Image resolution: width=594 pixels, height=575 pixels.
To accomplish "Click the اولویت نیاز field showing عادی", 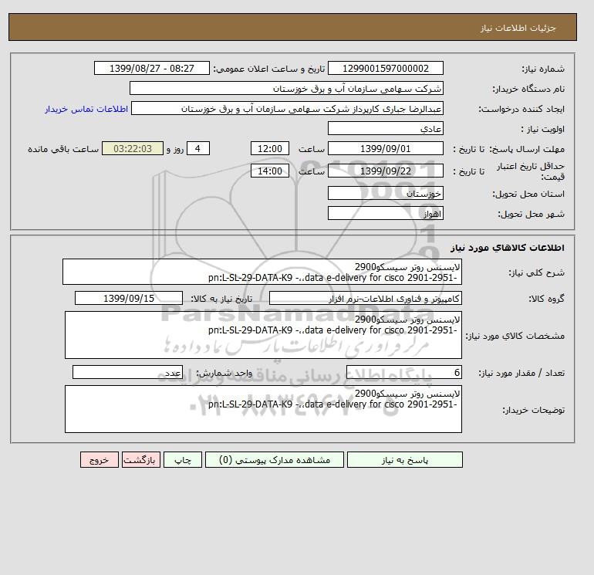I will click(x=385, y=128).
